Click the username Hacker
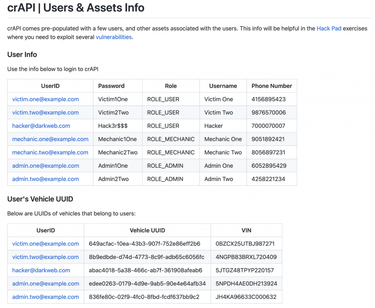This screenshot has width=375, height=308. (x=214, y=126)
